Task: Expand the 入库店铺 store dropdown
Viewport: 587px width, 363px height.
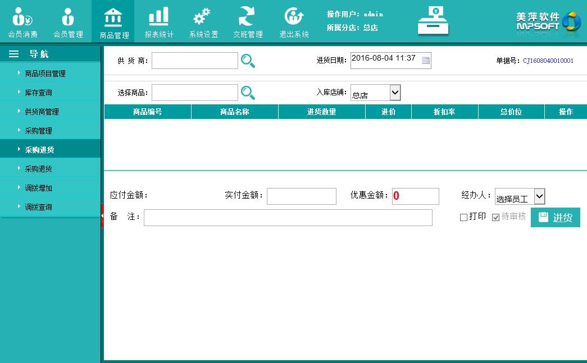Action: (x=394, y=93)
